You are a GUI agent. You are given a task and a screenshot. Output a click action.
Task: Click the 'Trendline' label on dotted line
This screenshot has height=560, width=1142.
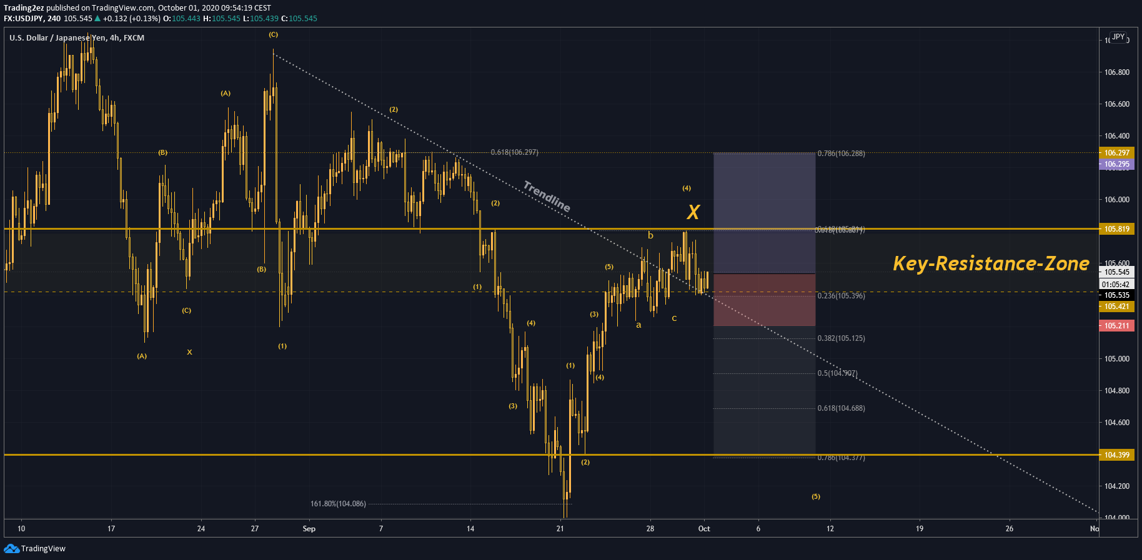tap(547, 196)
